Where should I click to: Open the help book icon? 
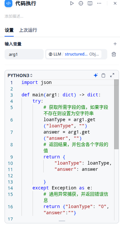click(90, 3)
